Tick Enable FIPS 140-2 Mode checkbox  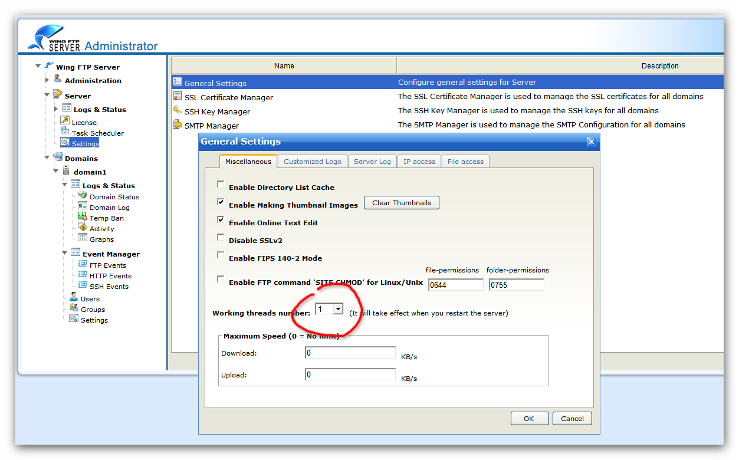[221, 255]
